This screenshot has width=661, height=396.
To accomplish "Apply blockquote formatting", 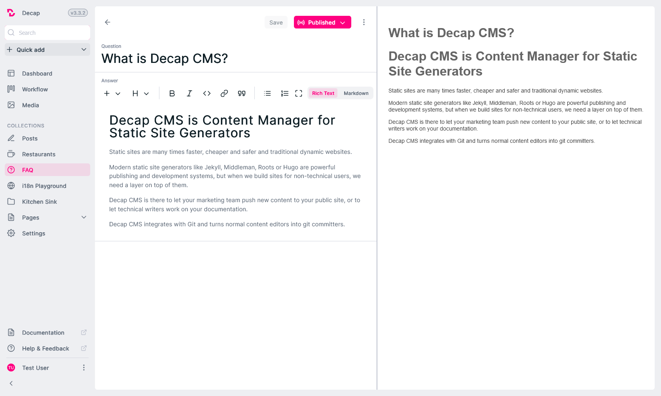I will point(242,93).
